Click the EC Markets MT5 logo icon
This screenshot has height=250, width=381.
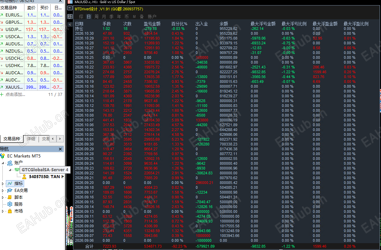click(x=3, y=156)
